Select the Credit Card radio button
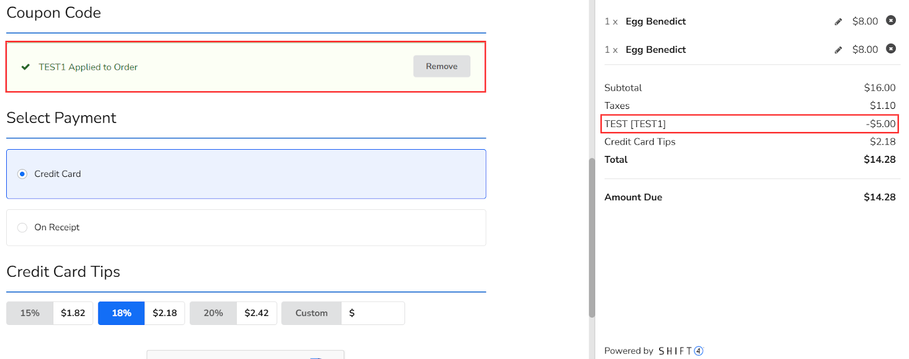This screenshot has width=909, height=359. click(22, 174)
